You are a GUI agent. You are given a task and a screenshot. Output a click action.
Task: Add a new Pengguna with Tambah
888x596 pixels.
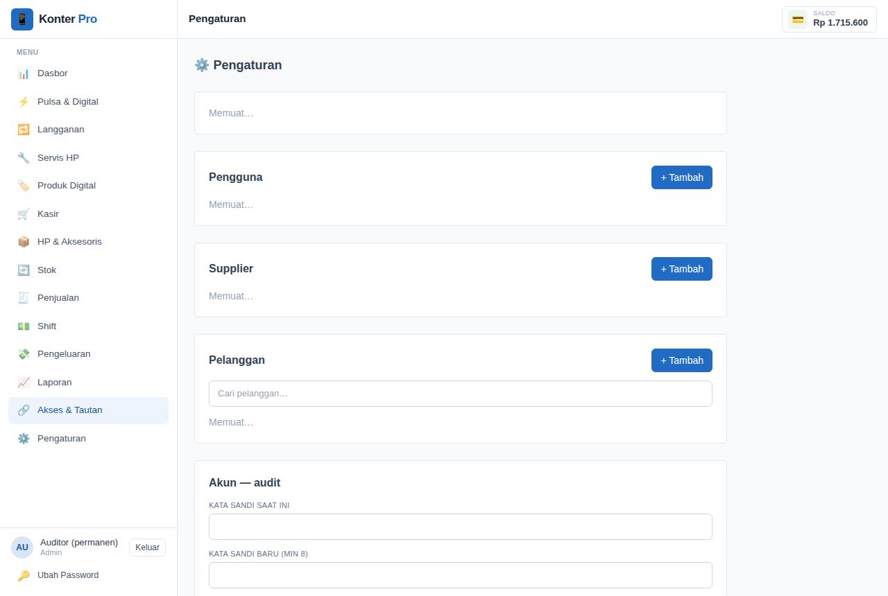(x=682, y=177)
